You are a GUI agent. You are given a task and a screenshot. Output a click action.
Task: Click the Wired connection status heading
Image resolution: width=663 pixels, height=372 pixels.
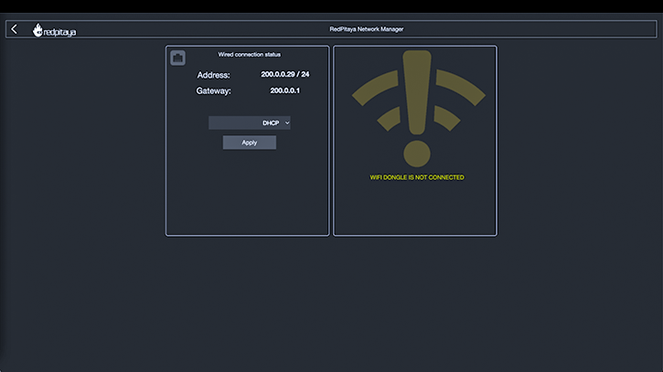(x=250, y=55)
